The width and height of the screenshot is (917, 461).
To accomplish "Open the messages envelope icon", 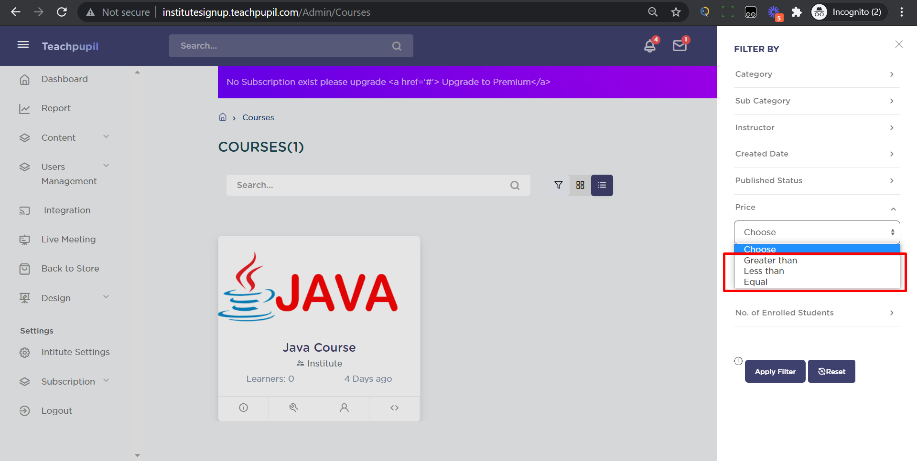I will click(679, 46).
